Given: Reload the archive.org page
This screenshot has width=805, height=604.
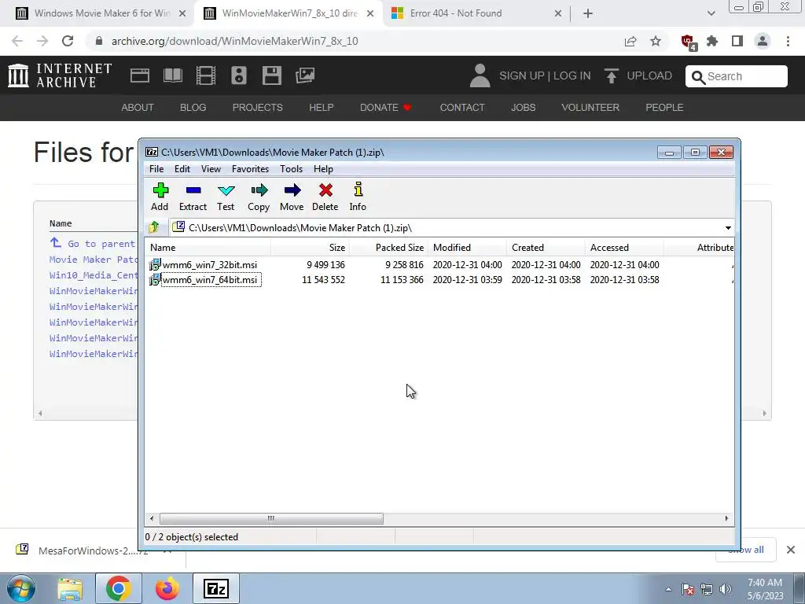Looking at the screenshot, I should pyautogui.click(x=68, y=41).
